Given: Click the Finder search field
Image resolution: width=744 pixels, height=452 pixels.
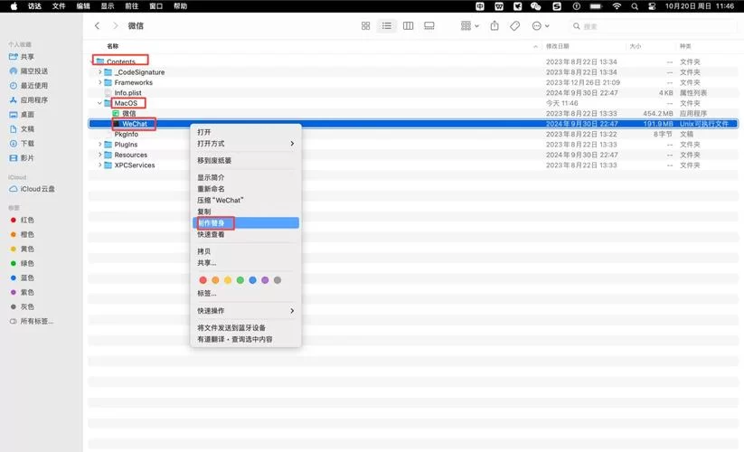Looking at the screenshot, I should tap(654, 26).
